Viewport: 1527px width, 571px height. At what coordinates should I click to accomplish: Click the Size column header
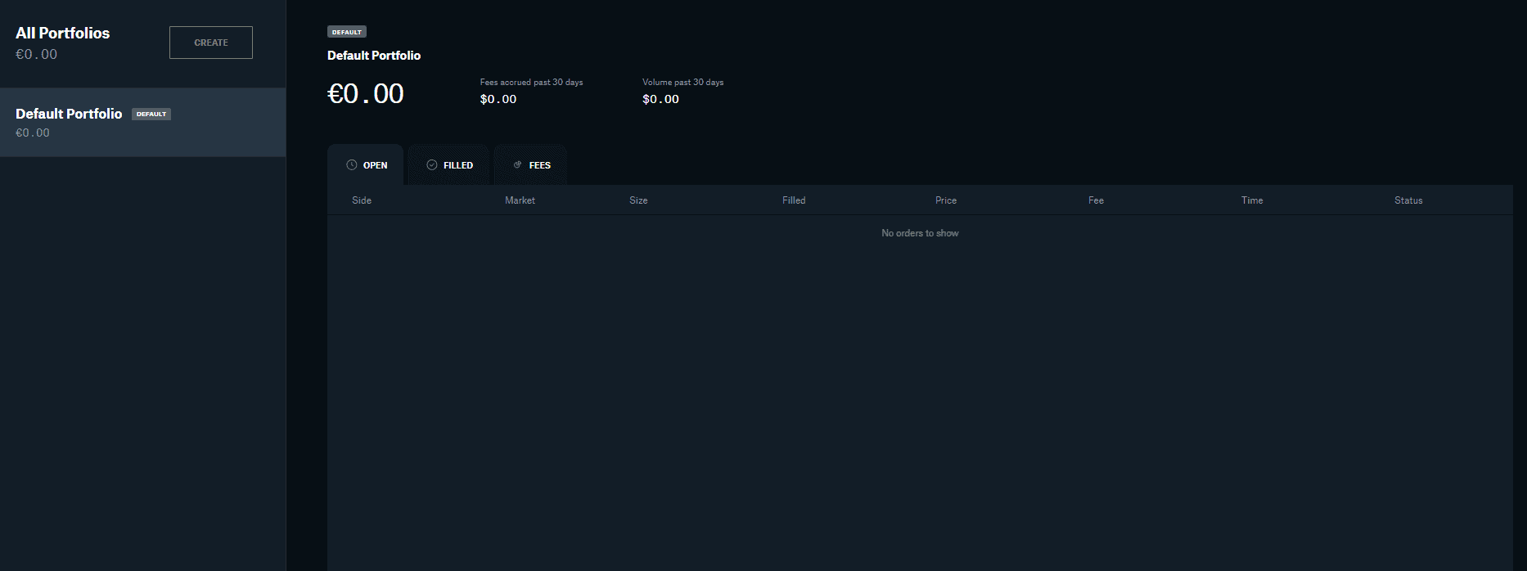[638, 200]
